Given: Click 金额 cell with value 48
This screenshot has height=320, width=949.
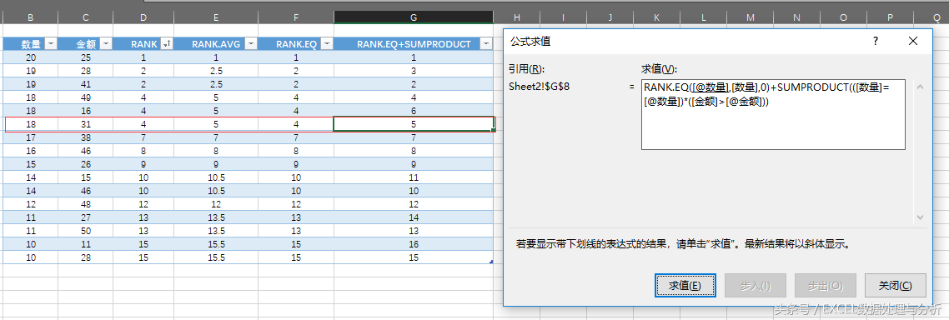Looking at the screenshot, I should [85, 204].
